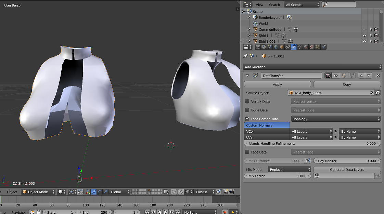This screenshot has width=384, height=214.
Task: Collapse the DataTransfer modifier panel triangle
Action: [247, 76]
